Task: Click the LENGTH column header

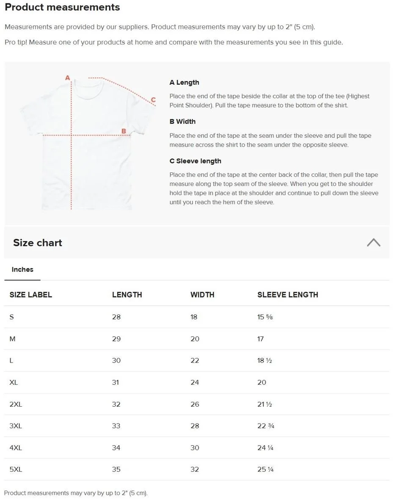Action: pyautogui.click(x=127, y=295)
